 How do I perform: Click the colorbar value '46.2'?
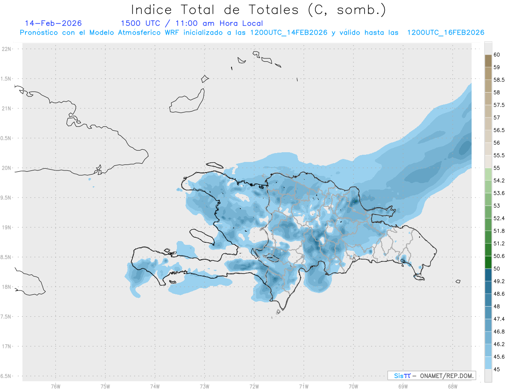point(499,344)
